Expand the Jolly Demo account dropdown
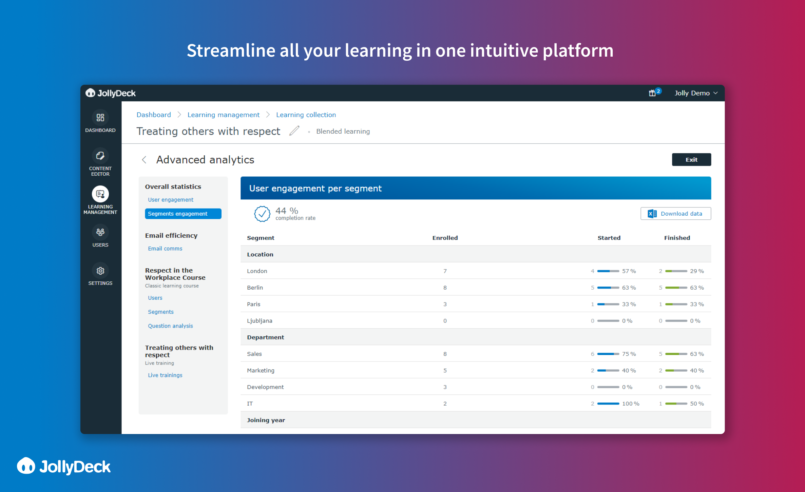Viewport: 805px width, 492px height. pyautogui.click(x=695, y=93)
